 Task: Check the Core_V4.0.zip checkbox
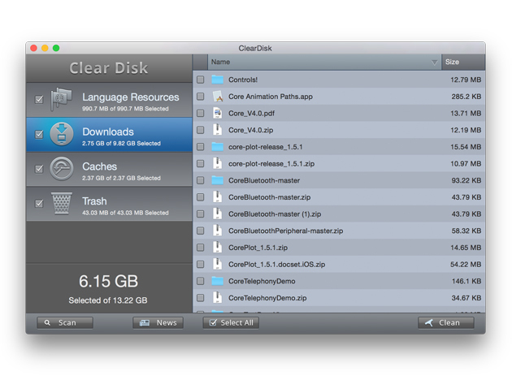[x=201, y=130]
